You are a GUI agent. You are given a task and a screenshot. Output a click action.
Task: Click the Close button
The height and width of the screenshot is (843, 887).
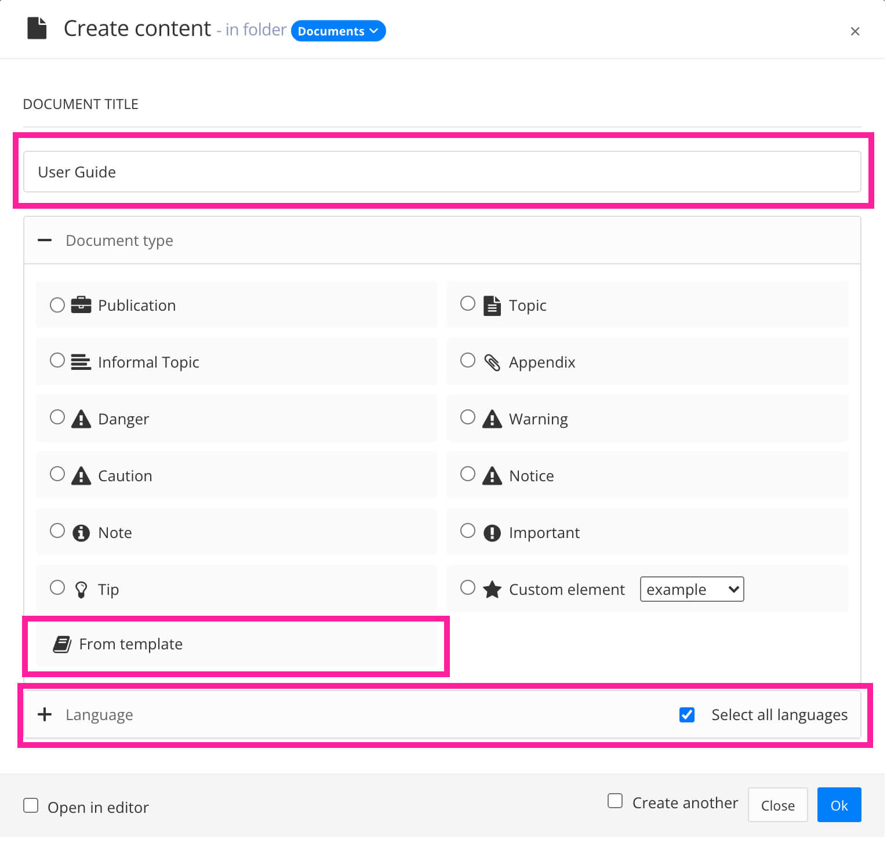(777, 805)
